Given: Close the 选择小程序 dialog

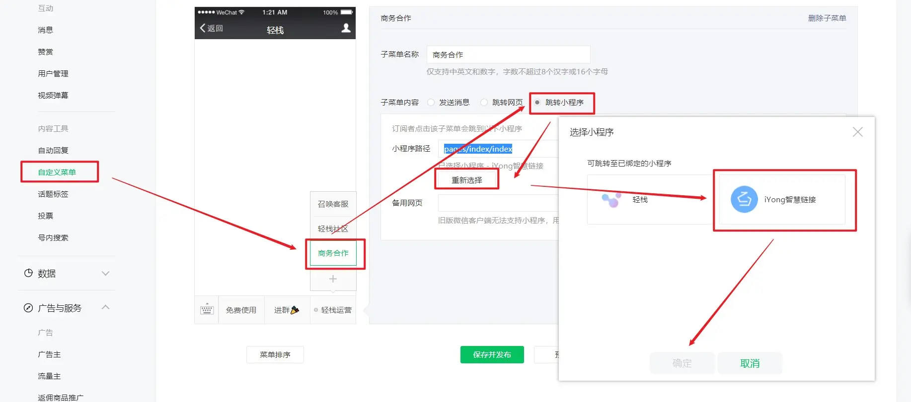Looking at the screenshot, I should 857,132.
